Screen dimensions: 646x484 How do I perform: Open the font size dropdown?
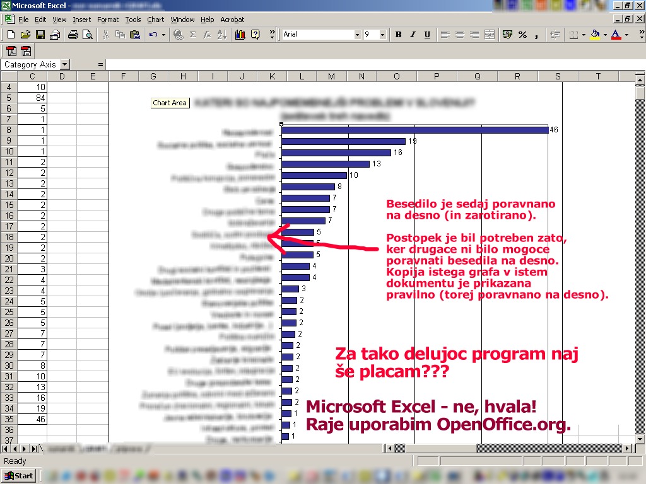[382, 35]
